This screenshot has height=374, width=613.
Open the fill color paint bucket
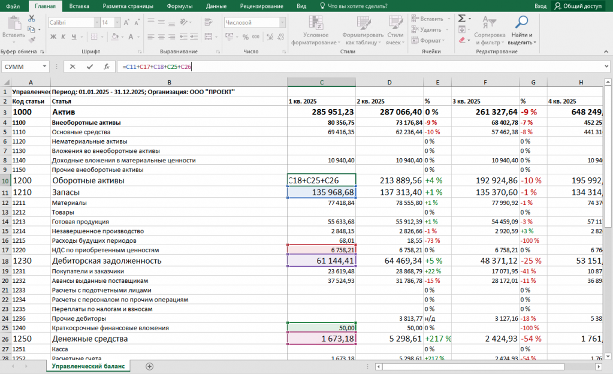click(114, 37)
